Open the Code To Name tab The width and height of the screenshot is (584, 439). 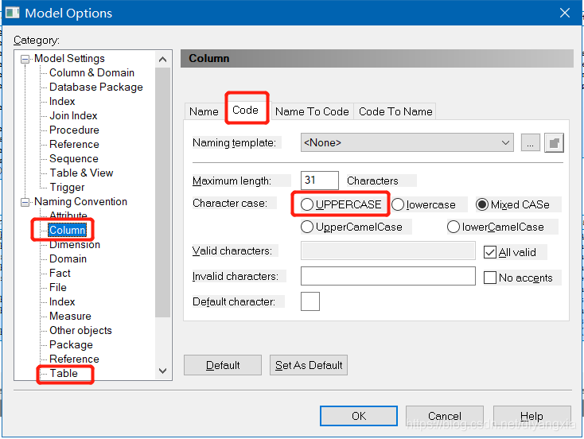[395, 111]
